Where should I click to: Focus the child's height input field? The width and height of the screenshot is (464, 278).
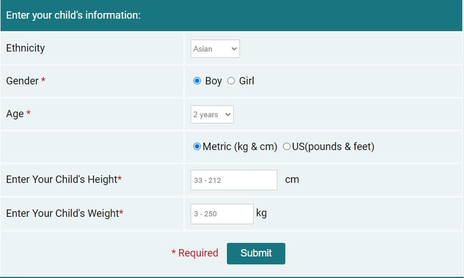click(x=234, y=180)
